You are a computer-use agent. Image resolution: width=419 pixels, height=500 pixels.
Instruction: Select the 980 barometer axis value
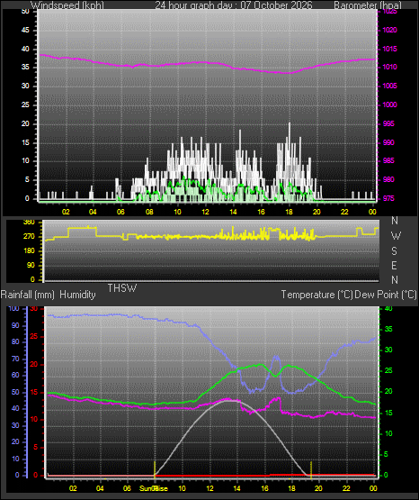pos(388,179)
